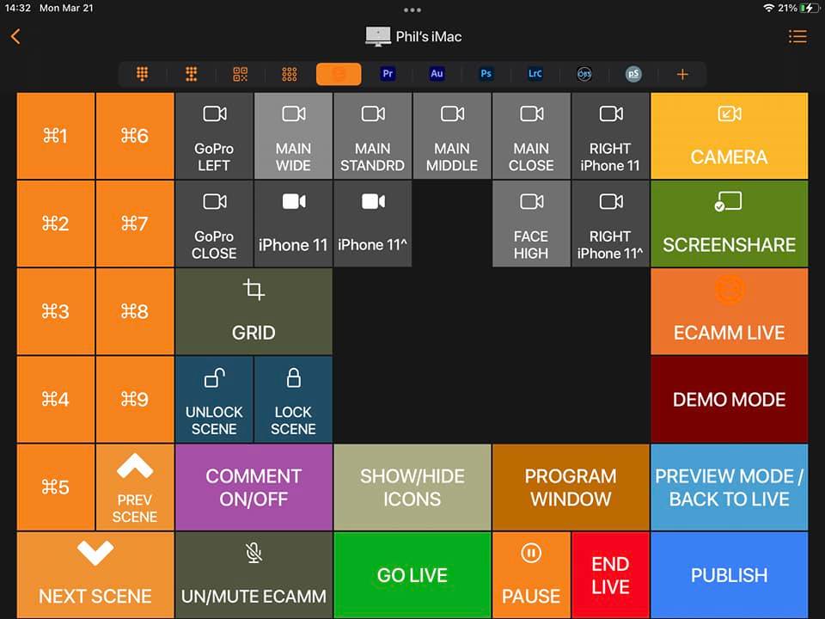Go to PREV SCENE with up chevron
The width and height of the screenshot is (825, 619).
[x=135, y=487]
